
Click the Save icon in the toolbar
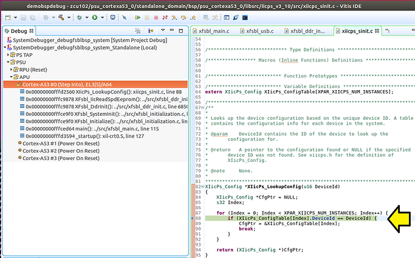point(24,17)
